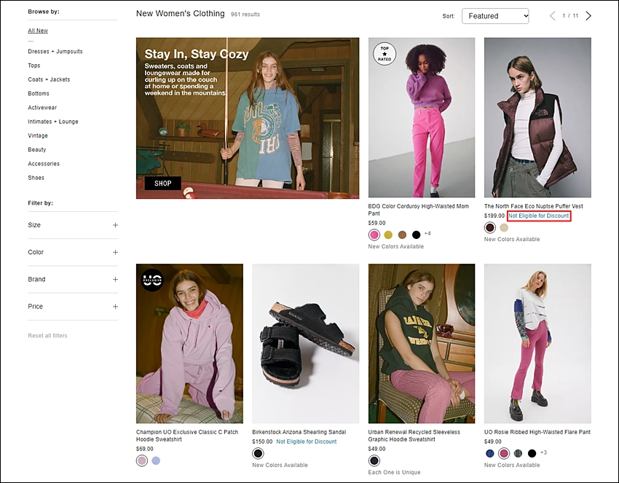Click the Top Rated badge on the corduroy pant

[x=385, y=54]
